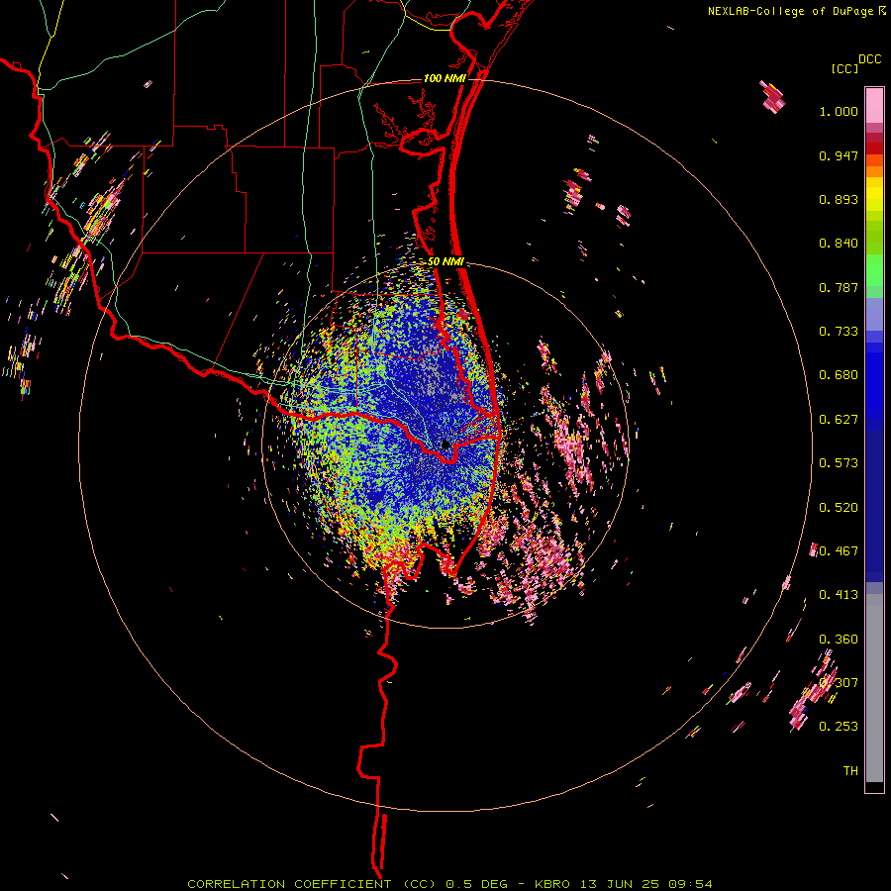
Task: Click the TH threshold legend label
Action: tap(850, 770)
